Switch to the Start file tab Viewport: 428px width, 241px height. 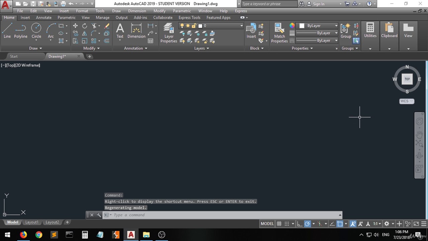pyautogui.click(x=14, y=56)
